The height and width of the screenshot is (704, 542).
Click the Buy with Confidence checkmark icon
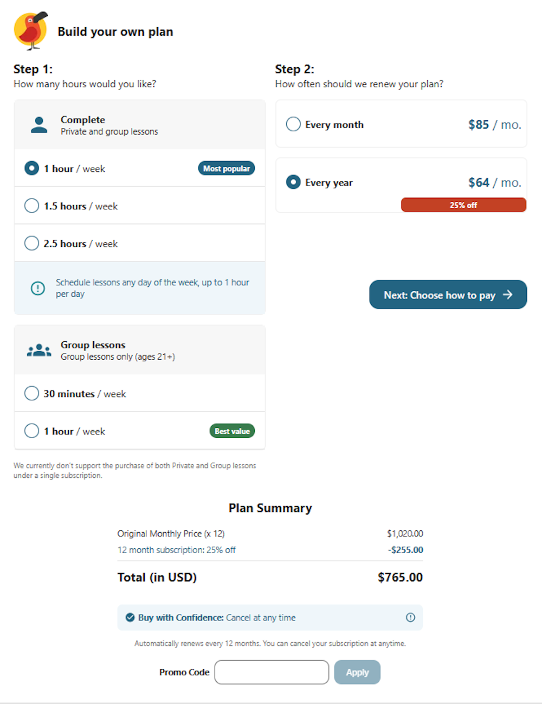click(130, 617)
